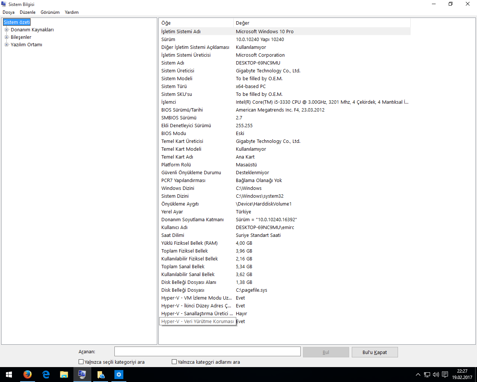The width and height of the screenshot is (477, 382).
Task: Open Settings gear app in the taskbar
Action: [119, 375]
